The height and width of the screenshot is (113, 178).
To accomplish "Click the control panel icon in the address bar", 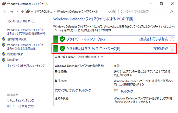I will click(x=28, y=12).
